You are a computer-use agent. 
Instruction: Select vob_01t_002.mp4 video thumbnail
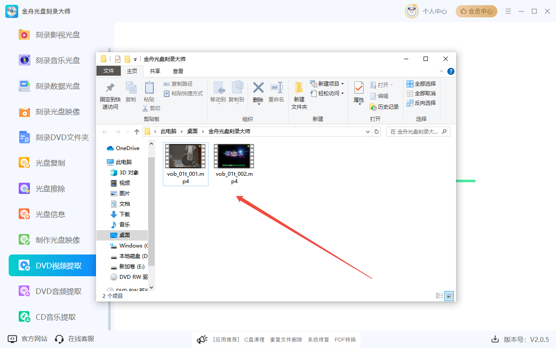(234, 164)
